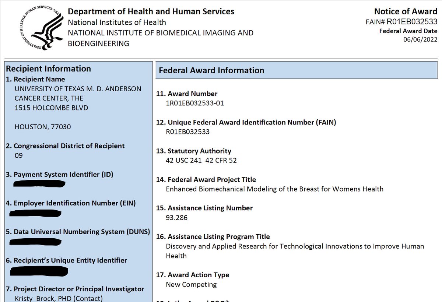The image size is (442, 302).
Task: Click the date 06/06/2022
Action: (420, 40)
